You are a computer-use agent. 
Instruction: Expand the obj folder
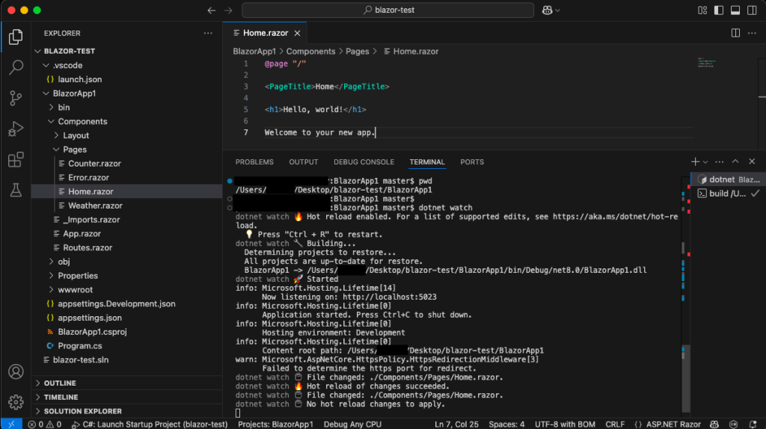coord(52,262)
